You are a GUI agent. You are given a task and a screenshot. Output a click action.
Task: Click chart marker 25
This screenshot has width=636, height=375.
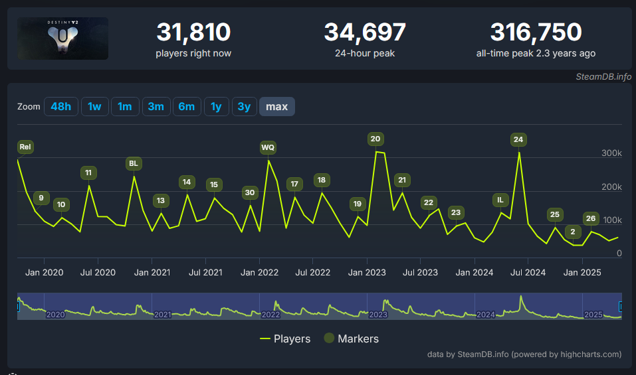tap(555, 214)
